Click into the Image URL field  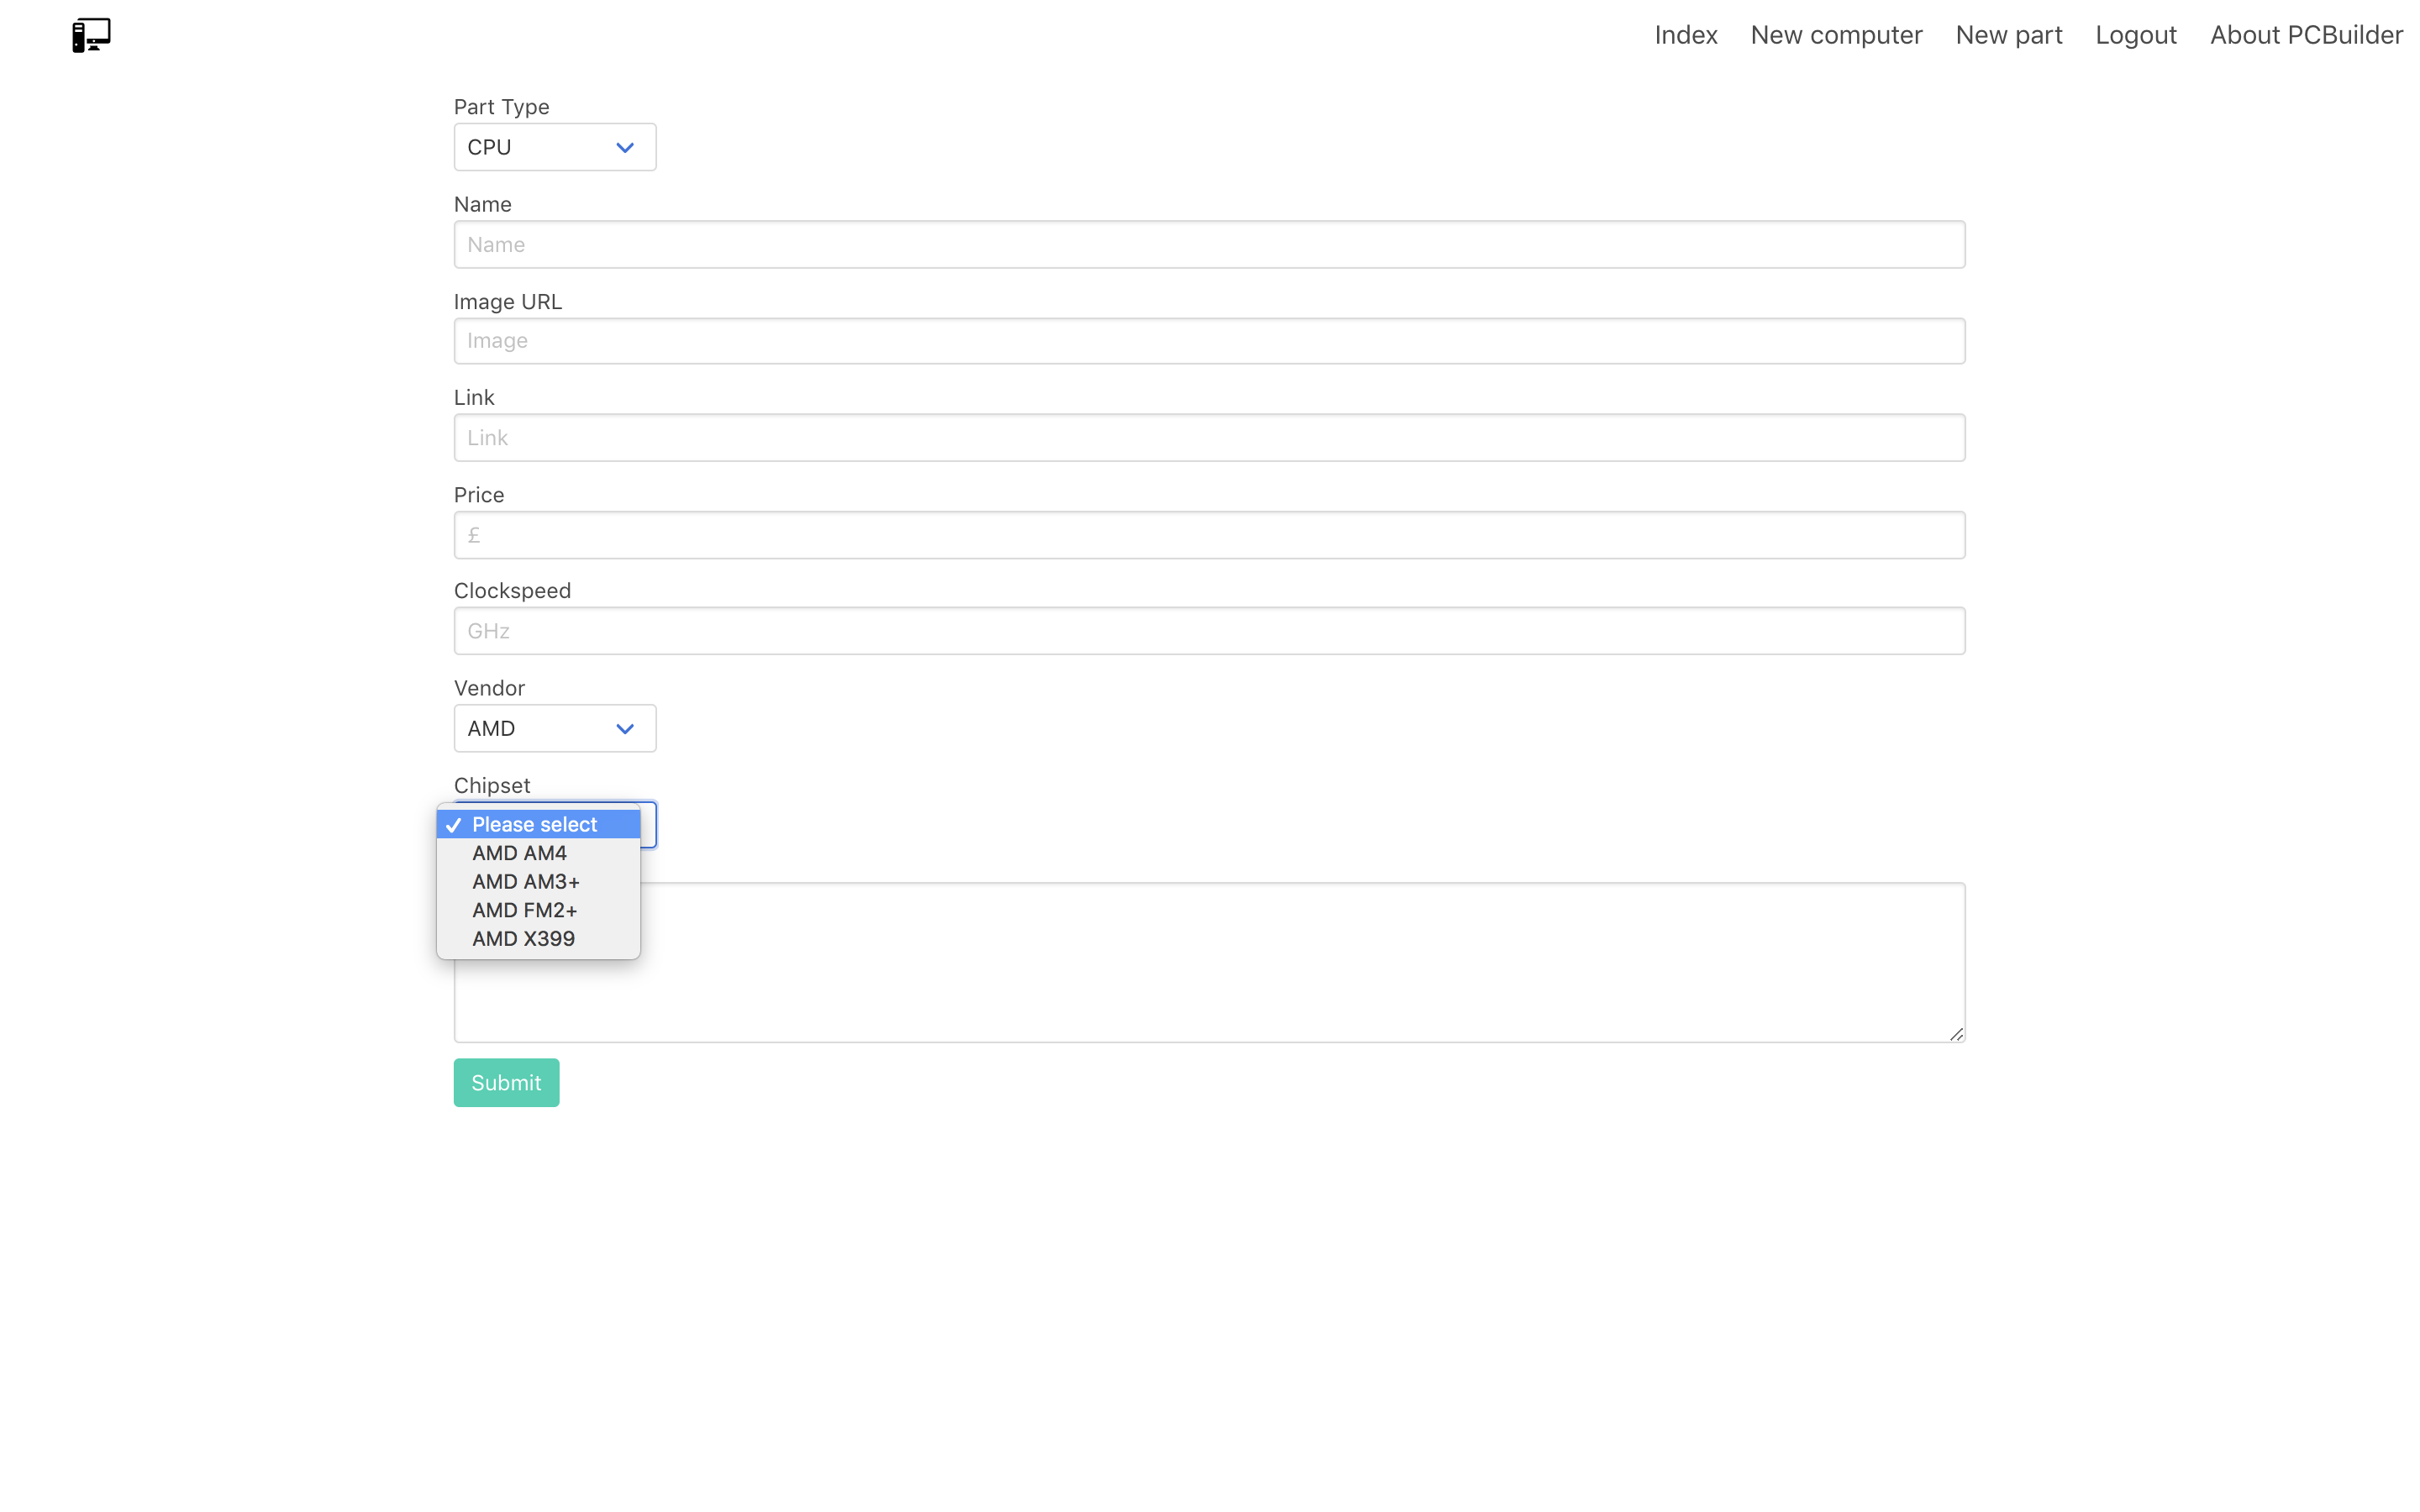[1209, 341]
